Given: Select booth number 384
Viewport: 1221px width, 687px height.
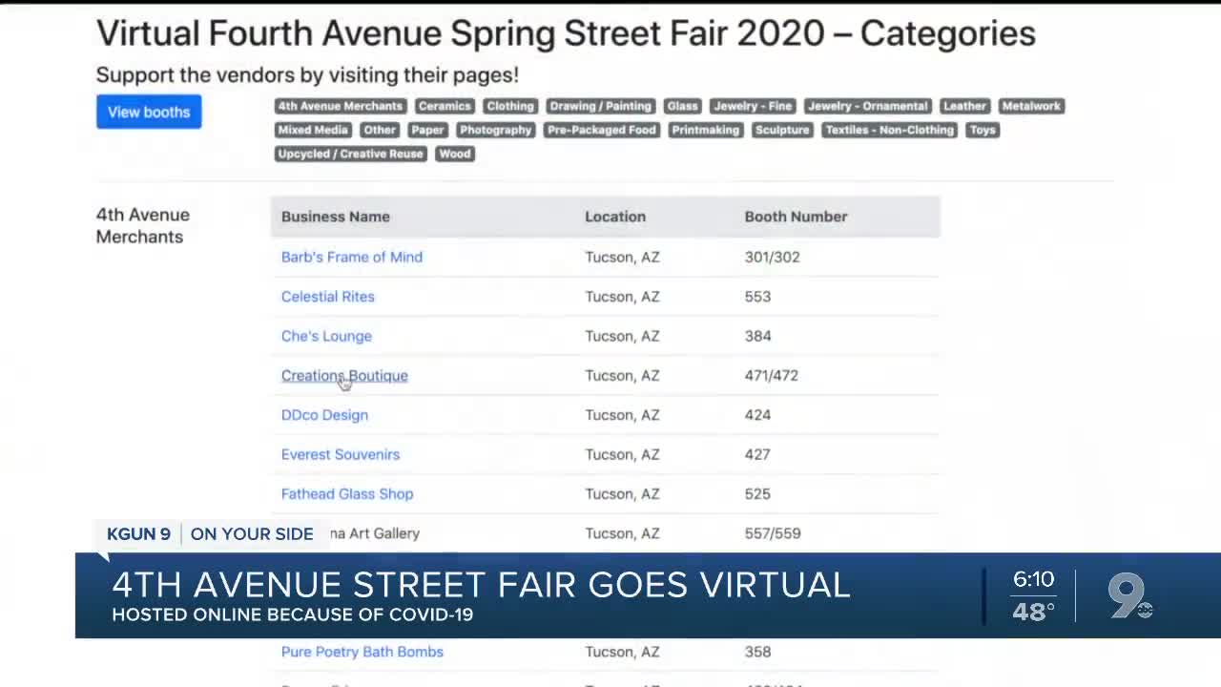Looking at the screenshot, I should (757, 336).
